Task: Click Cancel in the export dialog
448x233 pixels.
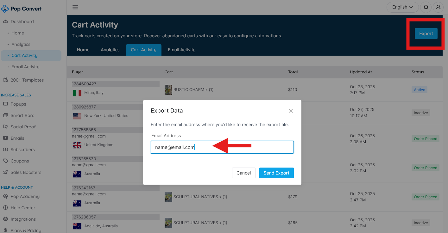Action: pyautogui.click(x=243, y=173)
